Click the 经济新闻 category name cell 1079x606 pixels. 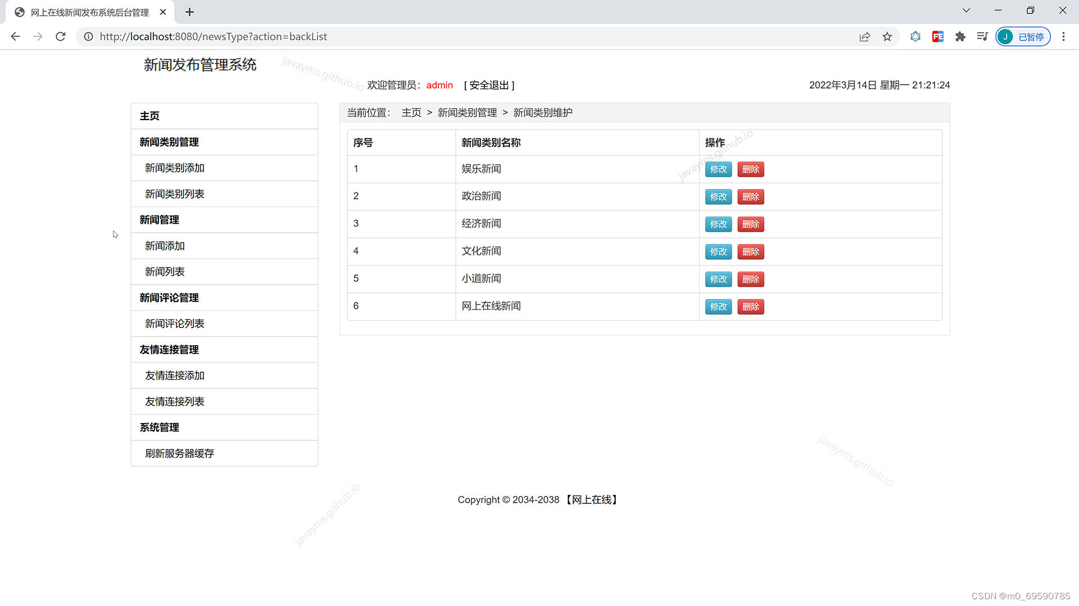[x=577, y=224]
